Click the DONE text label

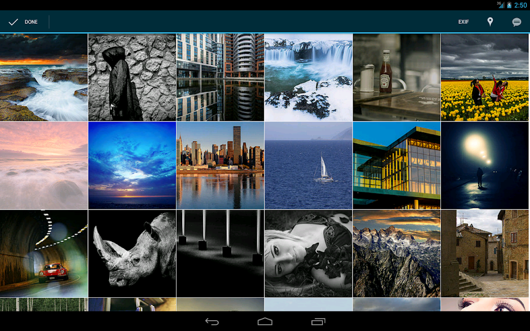(31, 22)
